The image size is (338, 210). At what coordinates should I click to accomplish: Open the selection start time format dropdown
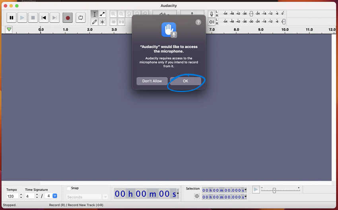click(x=245, y=190)
